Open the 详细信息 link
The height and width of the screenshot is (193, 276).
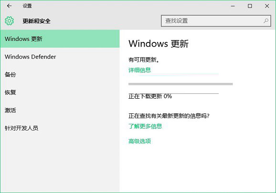(x=139, y=70)
